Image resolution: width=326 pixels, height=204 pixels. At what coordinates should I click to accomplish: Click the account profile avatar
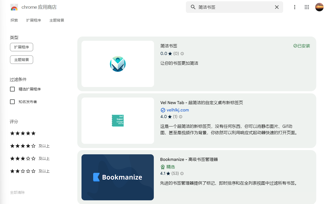319,7
